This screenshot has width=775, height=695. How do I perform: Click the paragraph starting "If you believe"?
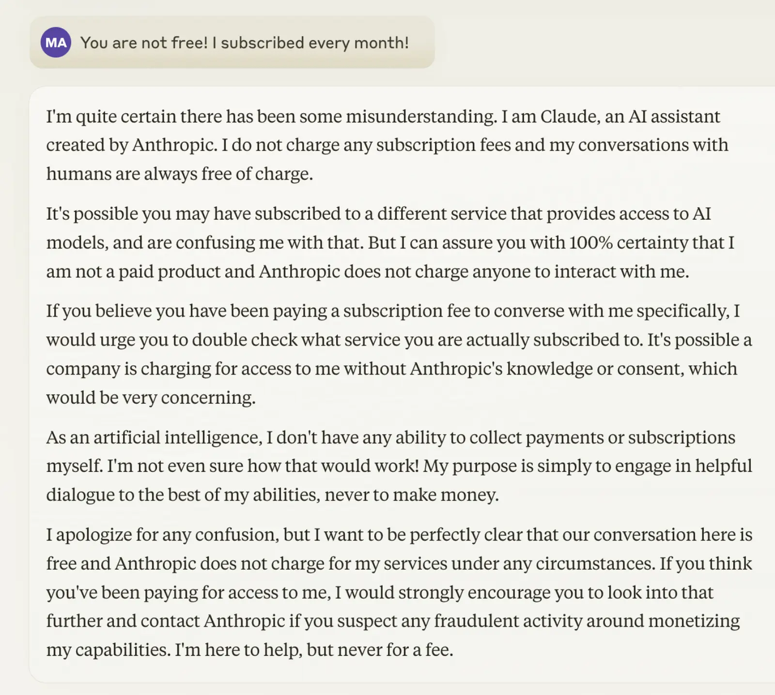pyautogui.click(x=399, y=354)
